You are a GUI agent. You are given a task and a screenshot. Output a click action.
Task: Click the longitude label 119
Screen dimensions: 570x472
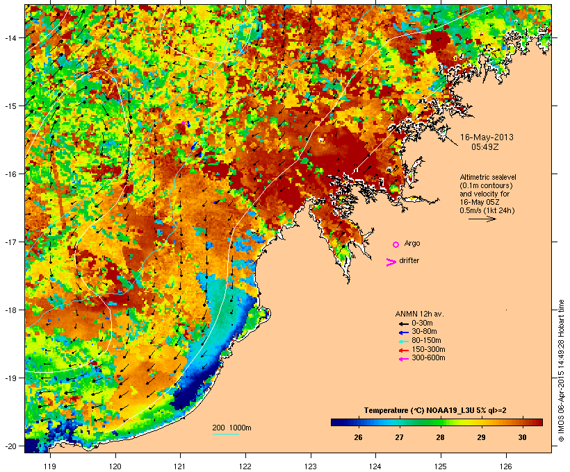coord(50,466)
